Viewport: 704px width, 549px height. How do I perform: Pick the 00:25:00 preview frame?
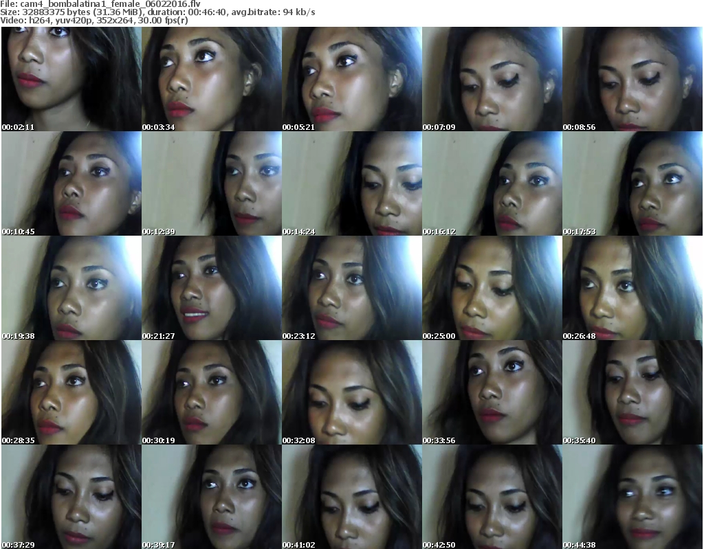tap(492, 288)
